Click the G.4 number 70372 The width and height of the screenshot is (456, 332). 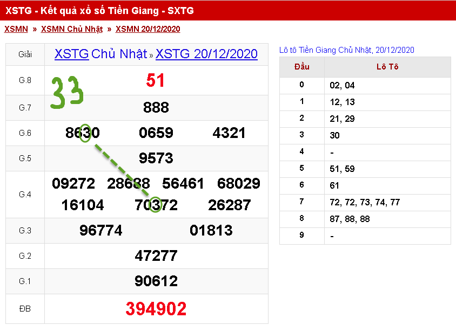(x=156, y=205)
